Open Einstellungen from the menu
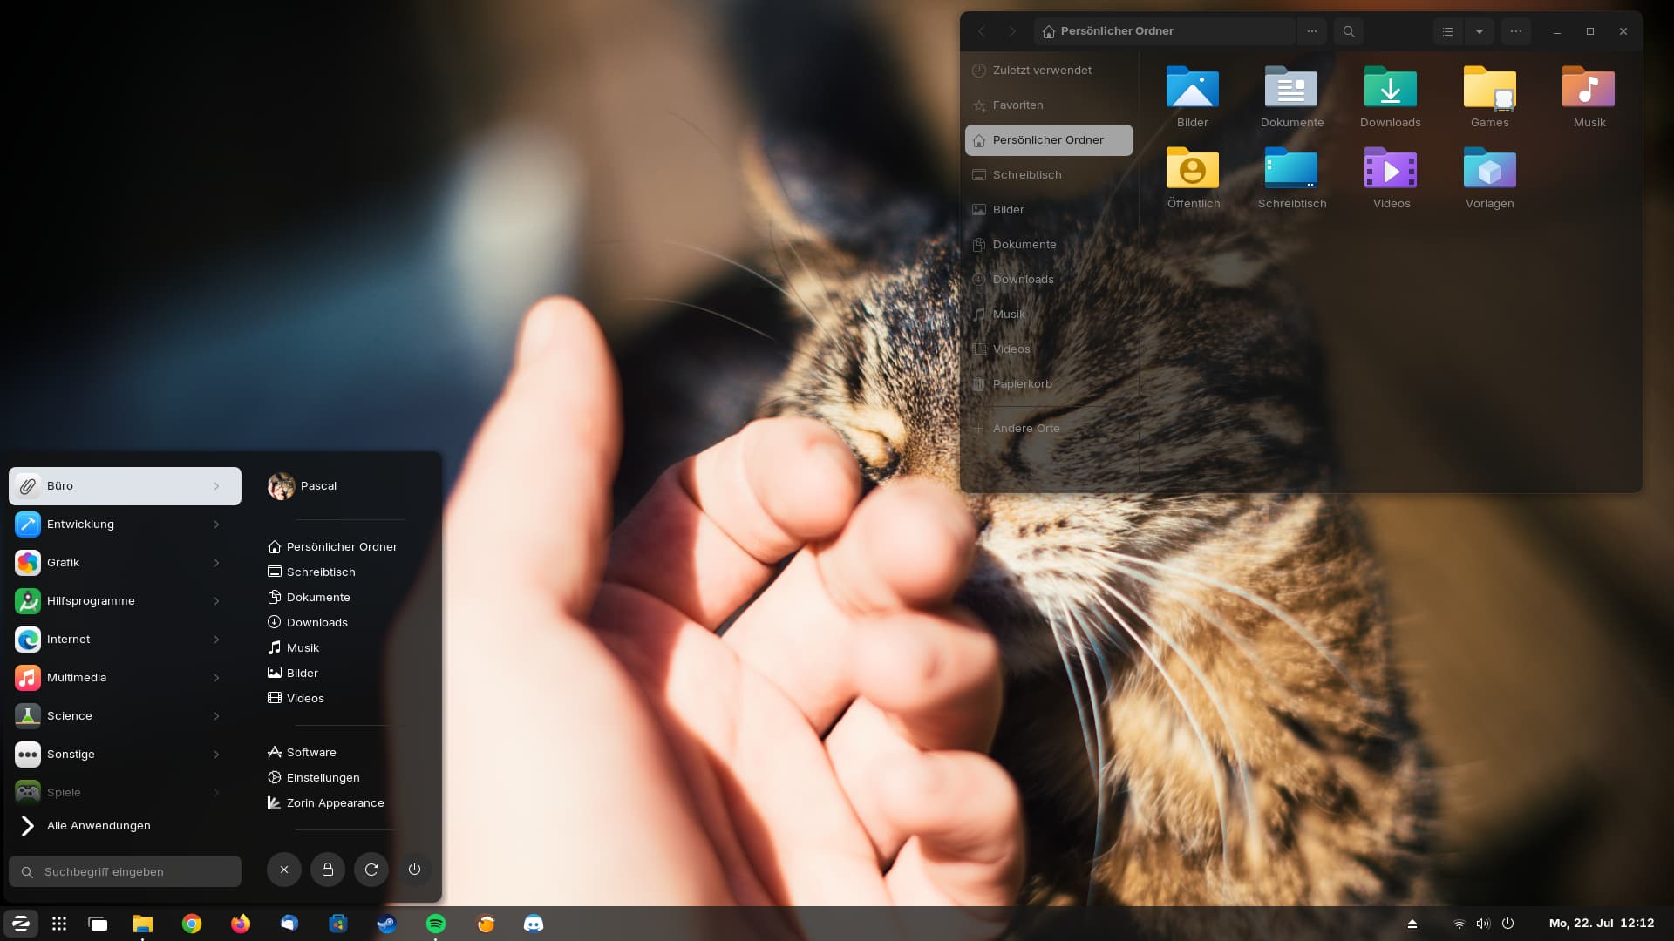 323,778
